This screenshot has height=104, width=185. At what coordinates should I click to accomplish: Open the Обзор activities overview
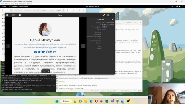pos(4,6)
